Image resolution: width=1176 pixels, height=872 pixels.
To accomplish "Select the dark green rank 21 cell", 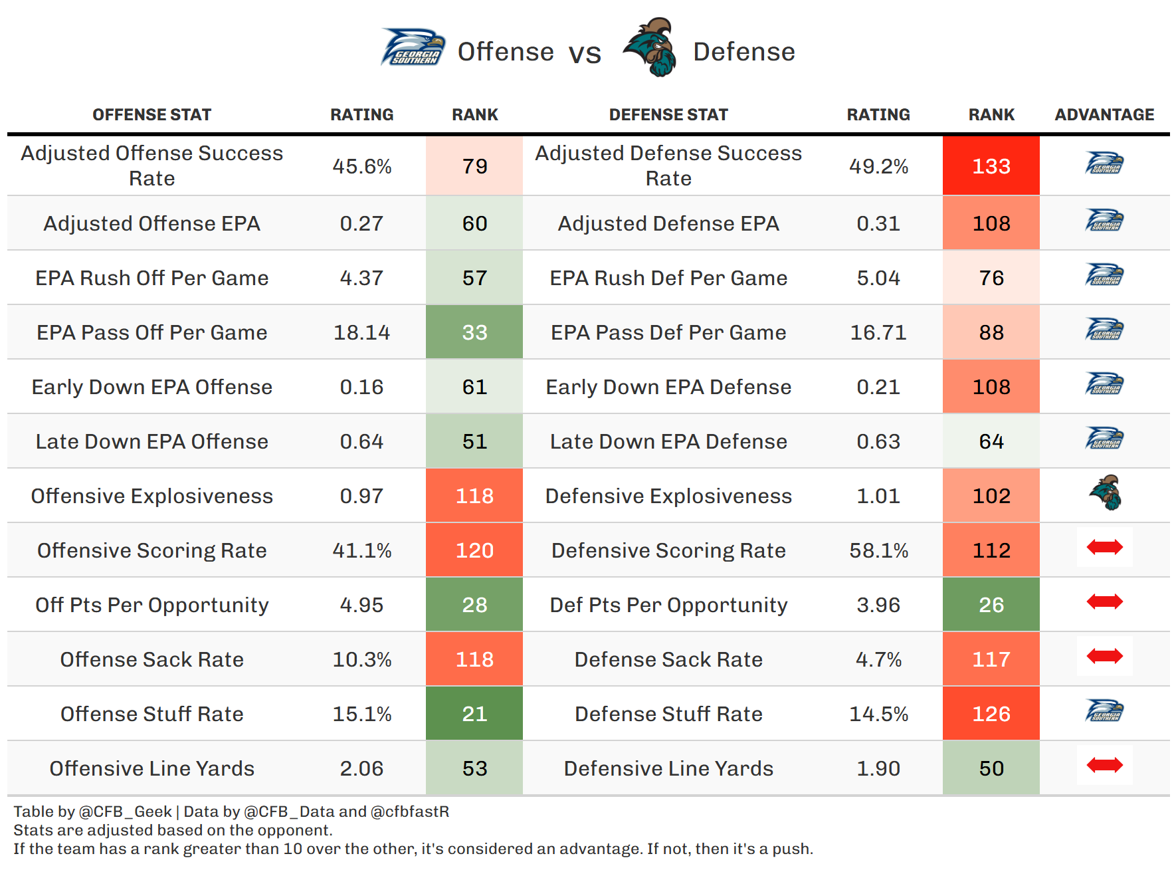I will tap(474, 714).
